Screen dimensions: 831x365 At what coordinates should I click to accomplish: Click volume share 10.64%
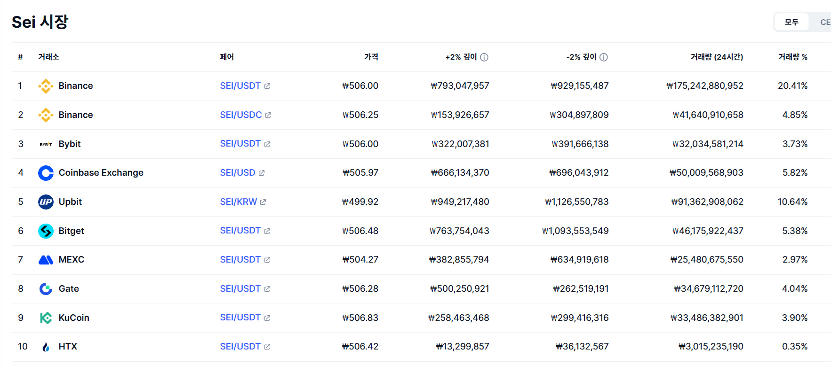coord(793,202)
